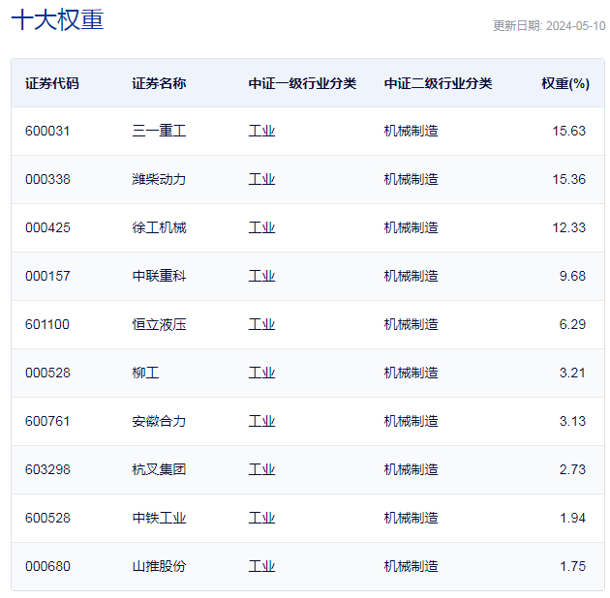
Task: Click the update date 2024-05-10
Action: (x=575, y=26)
